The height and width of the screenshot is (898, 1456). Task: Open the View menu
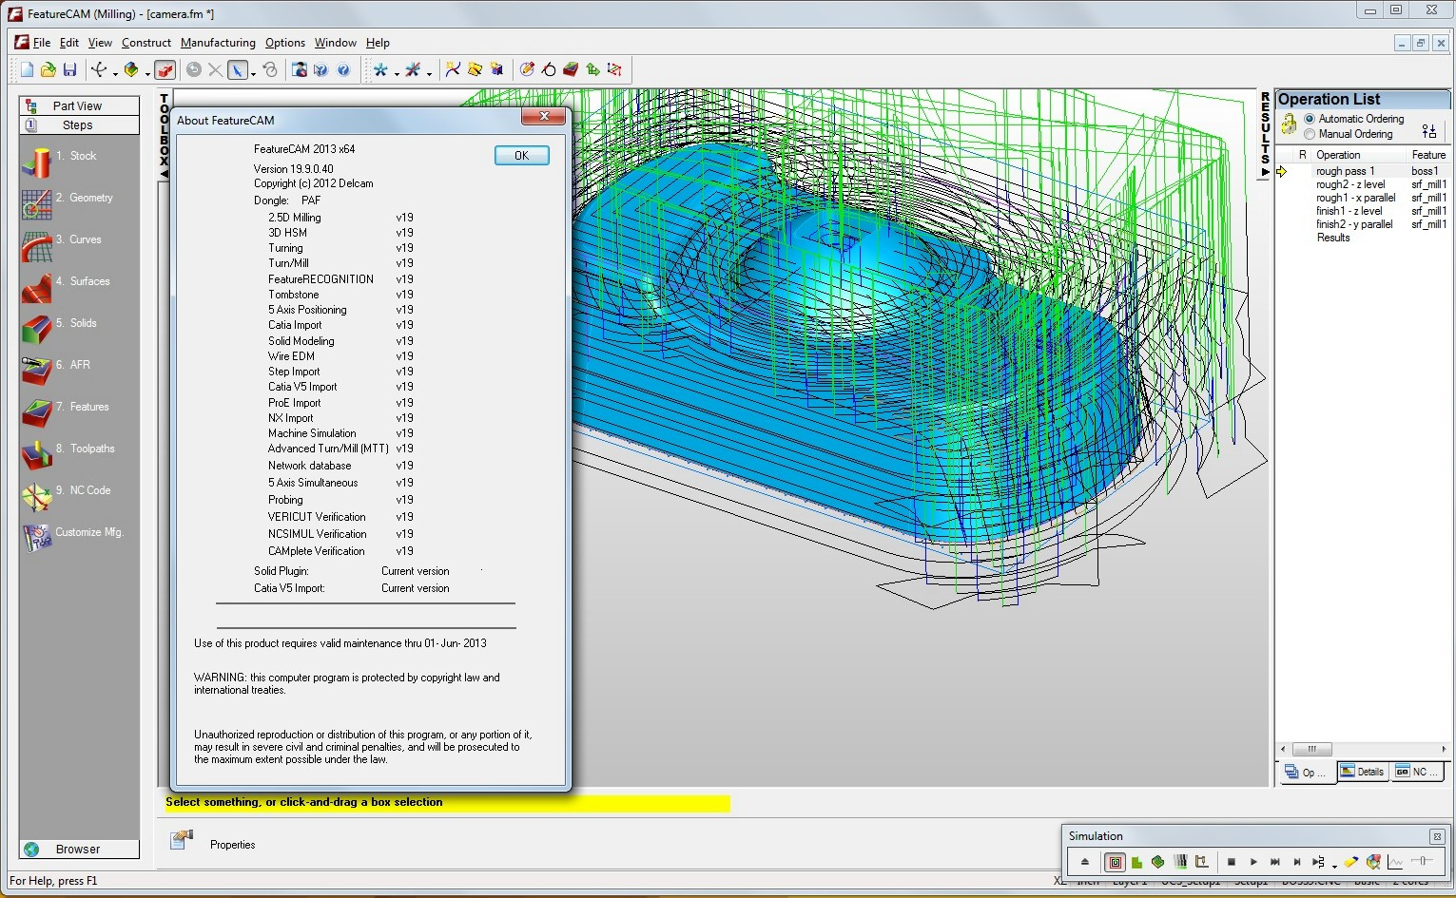pos(100,43)
